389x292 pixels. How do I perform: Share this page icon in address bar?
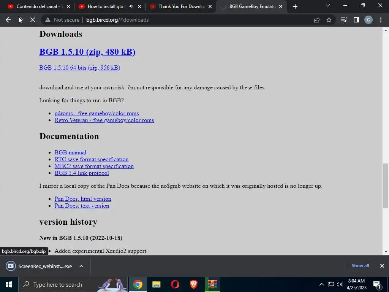[317, 20]
